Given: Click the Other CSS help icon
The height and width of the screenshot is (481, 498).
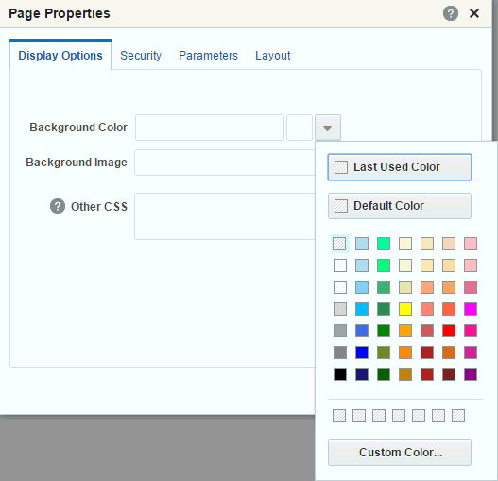Looking at the screenshot, I should point(58,206).
